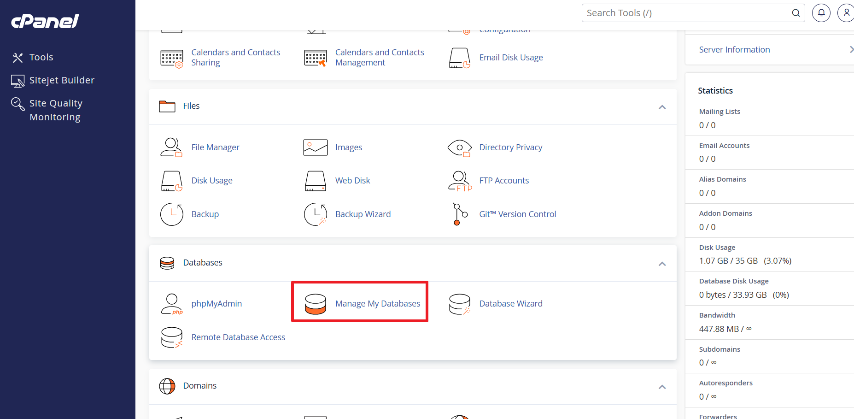Click the search magnifier icon
Screen dimensions: 854x419
[796, 13]
